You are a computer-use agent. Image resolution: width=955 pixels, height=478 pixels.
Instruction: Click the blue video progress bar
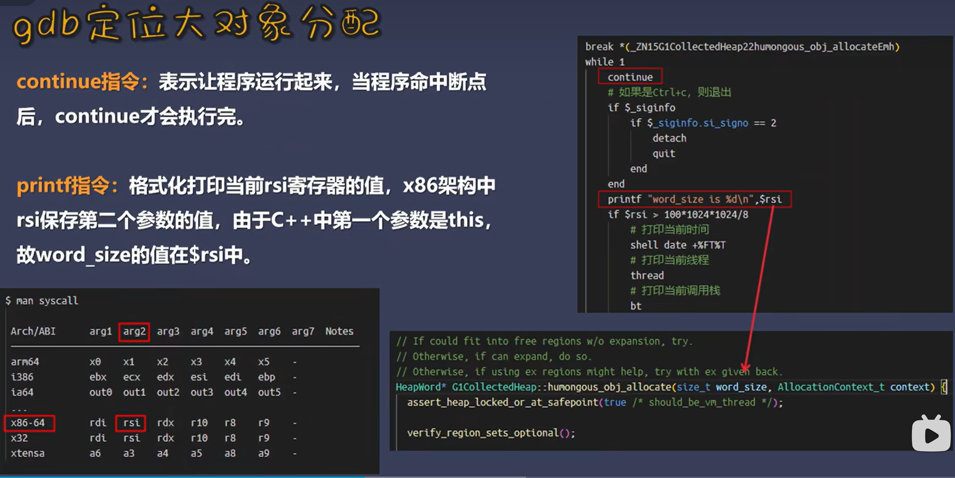tap(182, 477)
